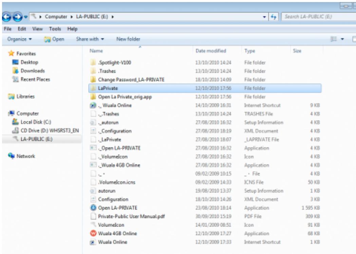Select Libraries in navigation pane
This screenshot has width=356, height=254.
coord(25,96)
